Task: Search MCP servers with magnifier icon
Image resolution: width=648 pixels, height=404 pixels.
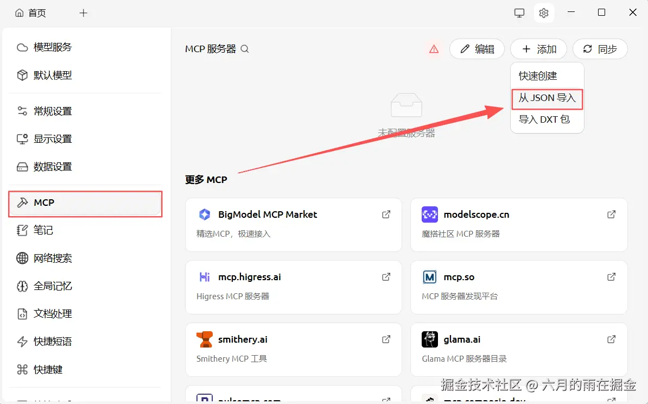Action: pyautogui.click(x=245, y=49)
